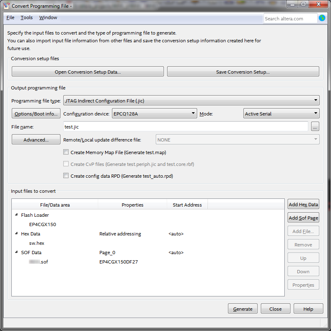Click the Start Address column header
The image size is (331, 331).
[x=187, y=205]
